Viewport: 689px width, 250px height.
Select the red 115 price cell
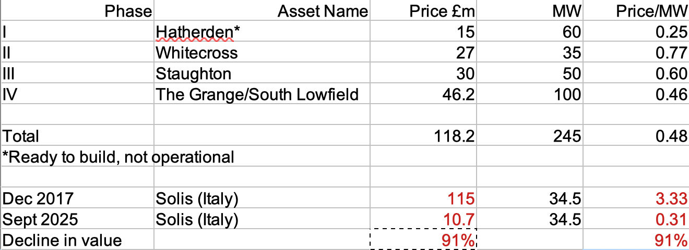[461, 199]
